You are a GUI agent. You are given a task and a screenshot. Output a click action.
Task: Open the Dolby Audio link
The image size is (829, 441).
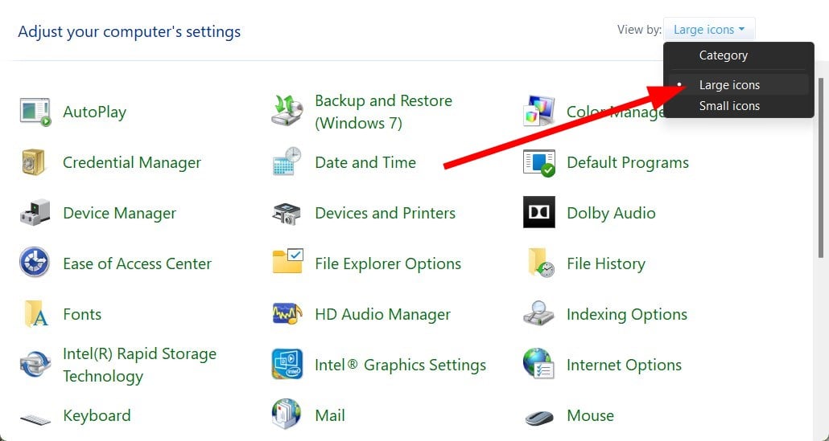611,213
